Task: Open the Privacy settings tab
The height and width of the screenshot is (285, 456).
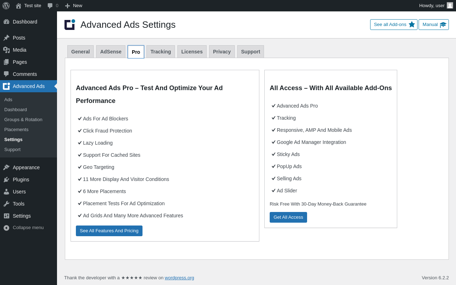Action: [x=222, y=52]
